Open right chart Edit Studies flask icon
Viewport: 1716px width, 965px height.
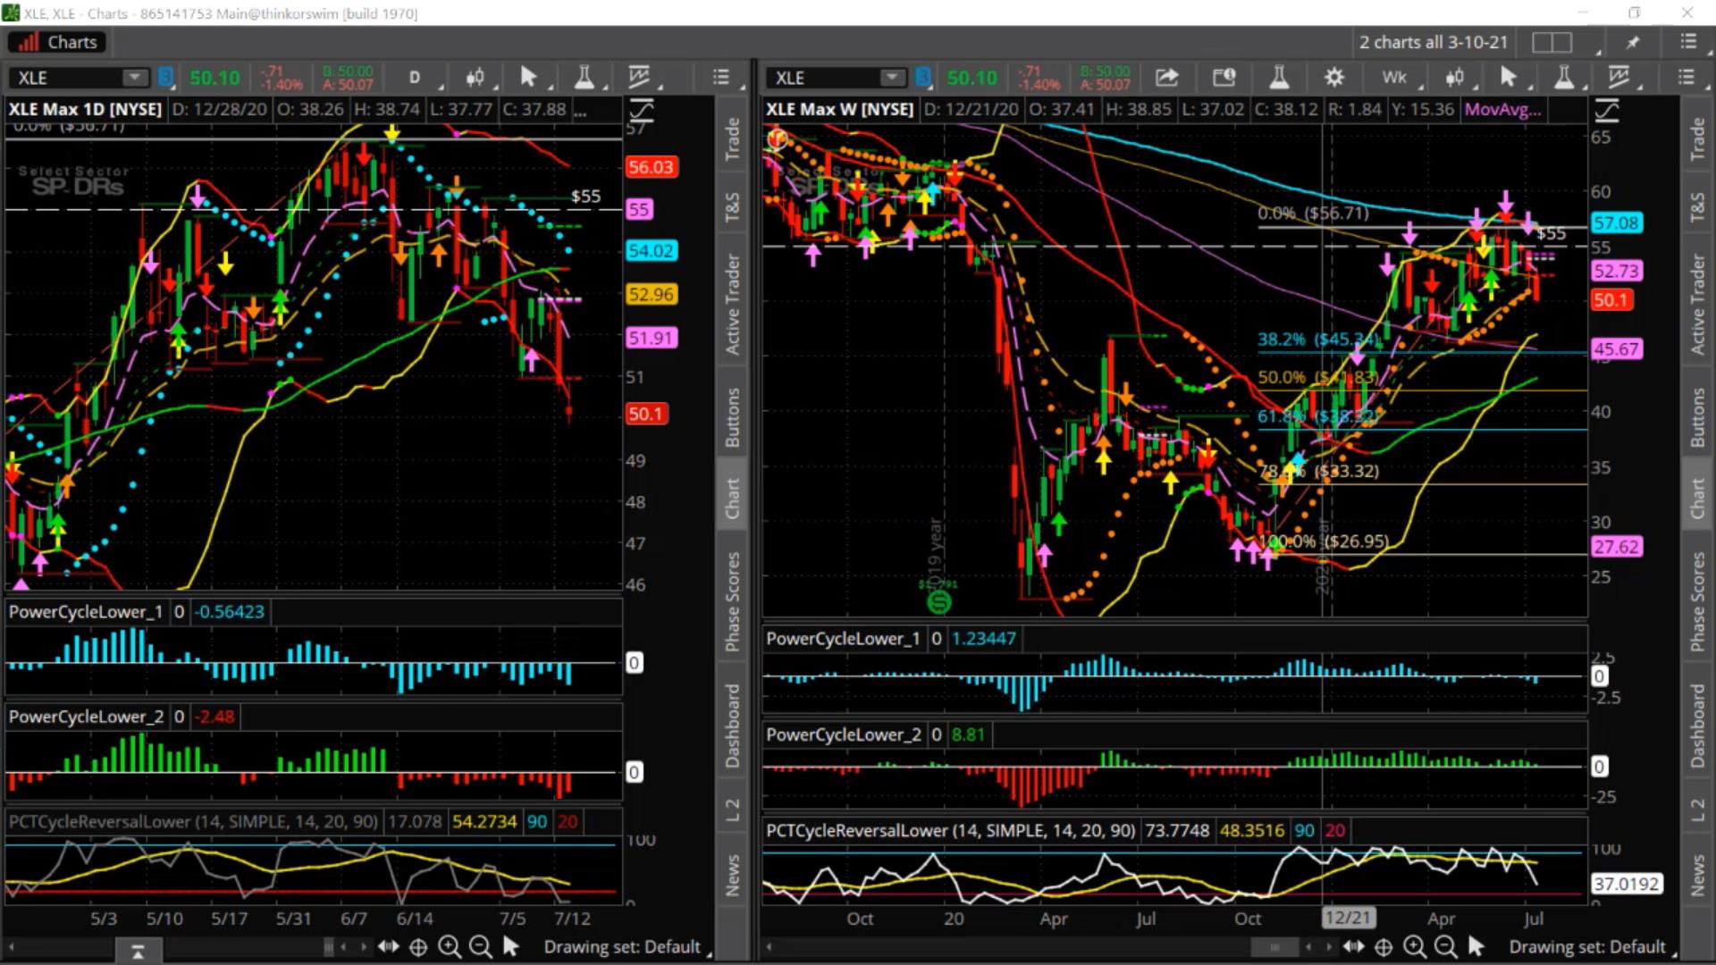coord(1279,78)
